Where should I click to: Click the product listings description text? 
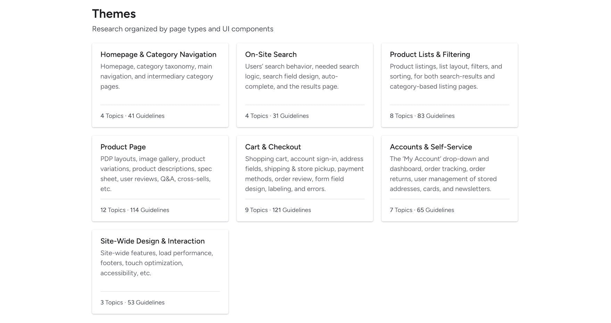pyautogui.click(x=446, y=76)
